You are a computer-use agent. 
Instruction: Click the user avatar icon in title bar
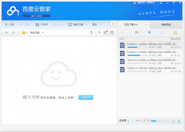[x=135, y=3]
